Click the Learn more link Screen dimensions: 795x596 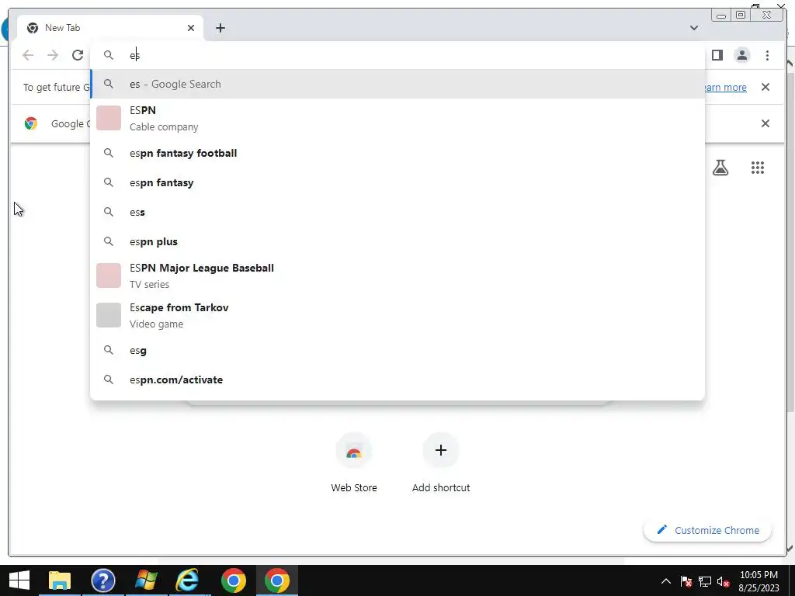click(726, 87)
